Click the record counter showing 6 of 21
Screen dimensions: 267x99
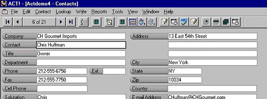(x=39, y=22)
